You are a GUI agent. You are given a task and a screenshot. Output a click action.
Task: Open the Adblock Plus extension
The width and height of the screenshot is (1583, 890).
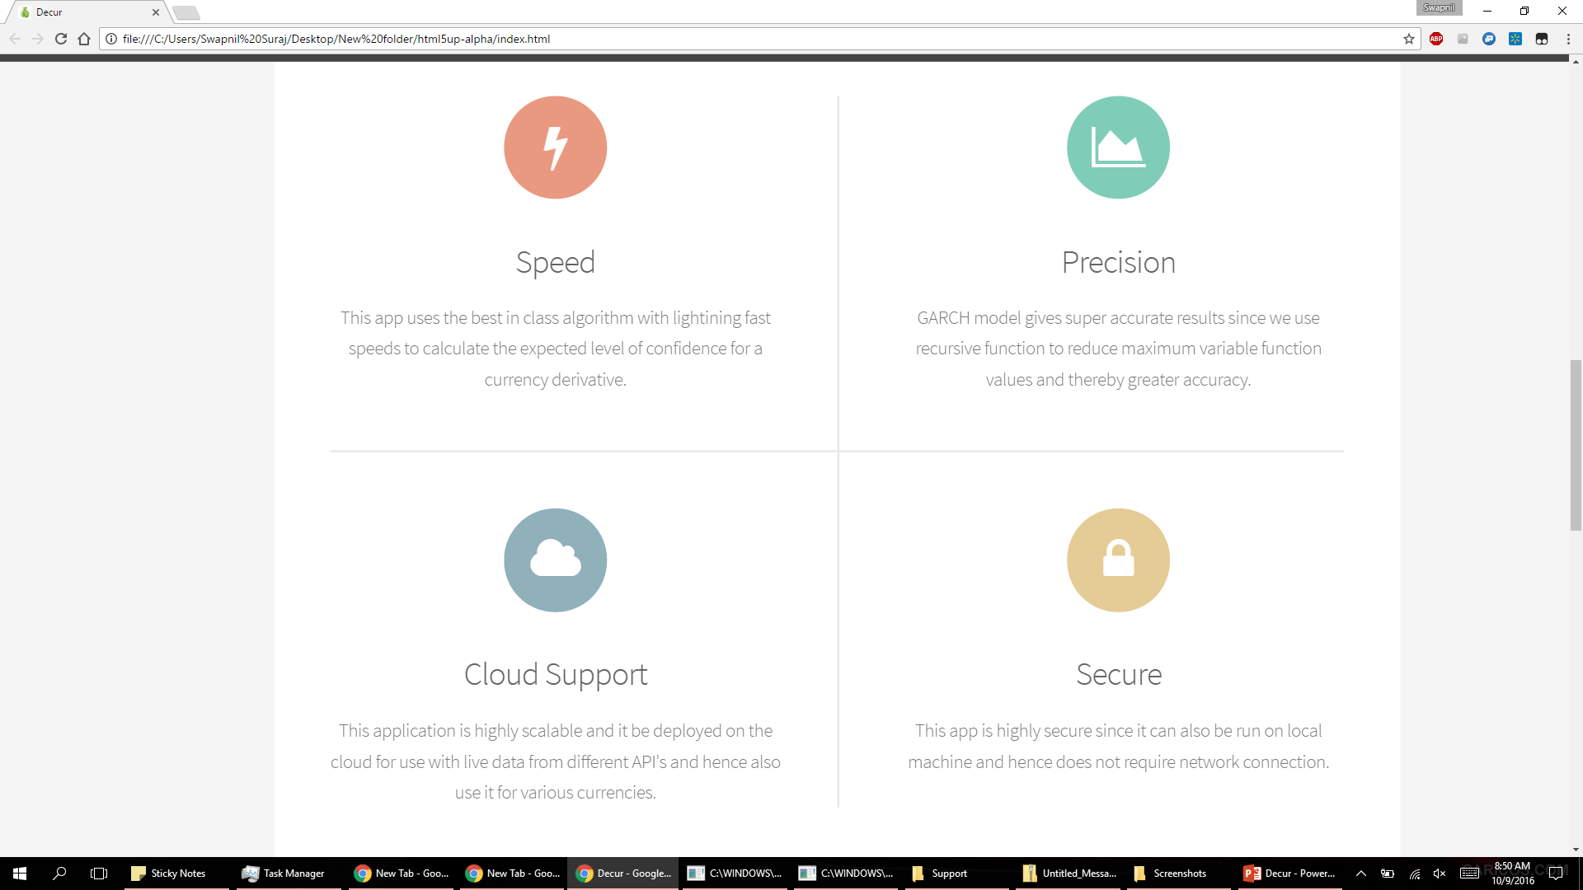(1436, 39)
